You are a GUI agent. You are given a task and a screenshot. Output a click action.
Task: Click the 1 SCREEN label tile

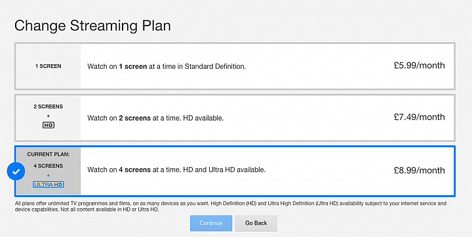point(48,66)
